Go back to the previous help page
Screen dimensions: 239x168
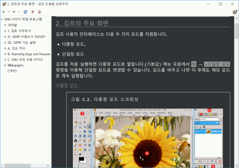click(x=3, y=12)
